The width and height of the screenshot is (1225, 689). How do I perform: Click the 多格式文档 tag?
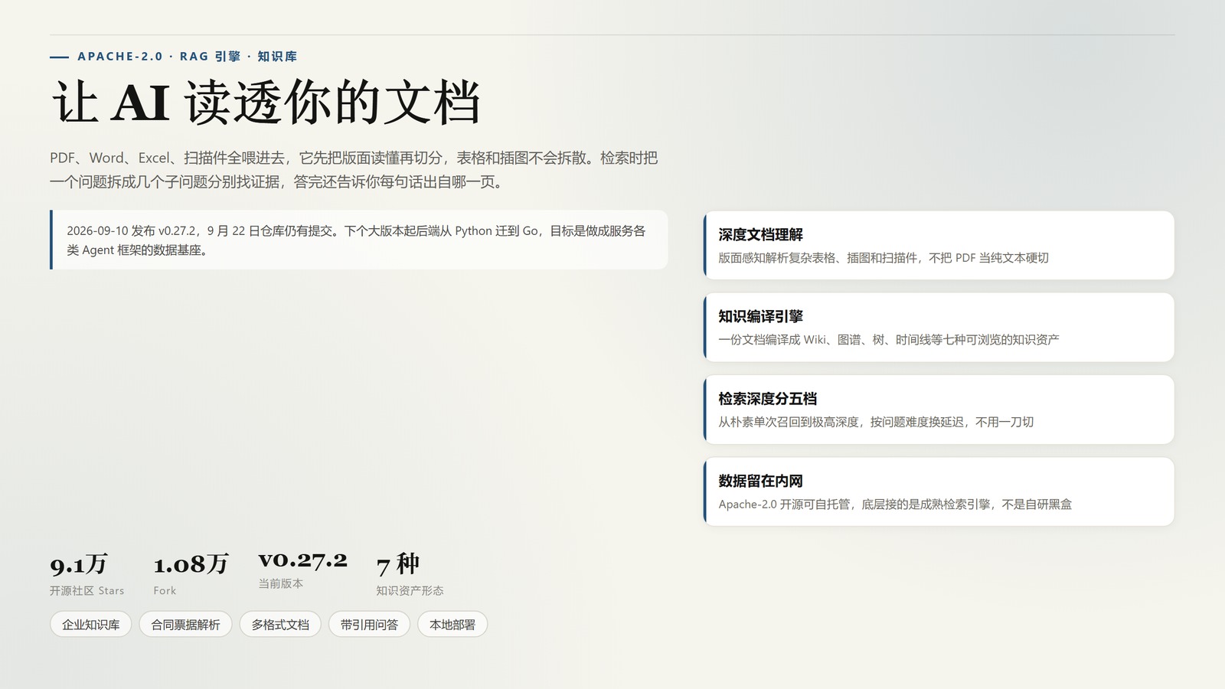click(x=280, y=625)
